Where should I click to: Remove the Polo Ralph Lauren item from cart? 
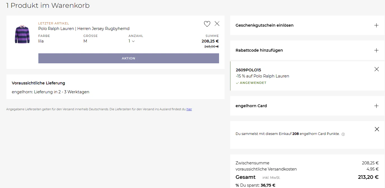pyautogui.click(x=217, y=24)
